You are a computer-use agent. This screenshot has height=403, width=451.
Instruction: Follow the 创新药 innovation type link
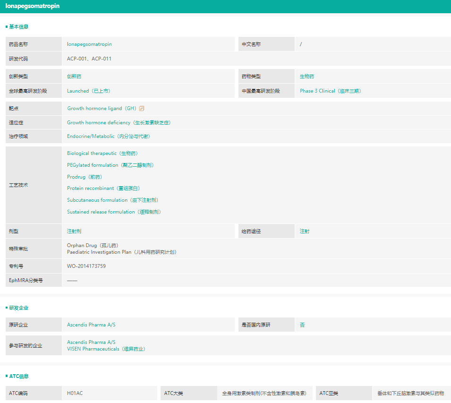point(74,76)
